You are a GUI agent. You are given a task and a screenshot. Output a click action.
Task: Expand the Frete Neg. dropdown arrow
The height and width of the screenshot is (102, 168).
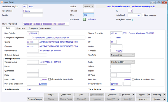(164, 95)
